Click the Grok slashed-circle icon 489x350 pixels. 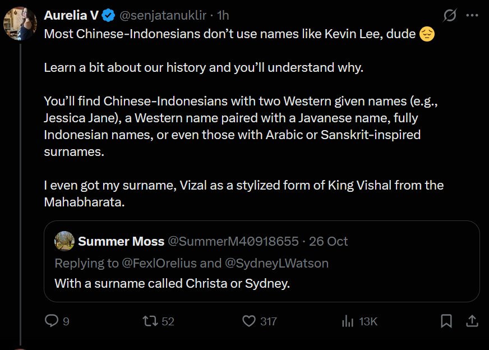[450, 15]
